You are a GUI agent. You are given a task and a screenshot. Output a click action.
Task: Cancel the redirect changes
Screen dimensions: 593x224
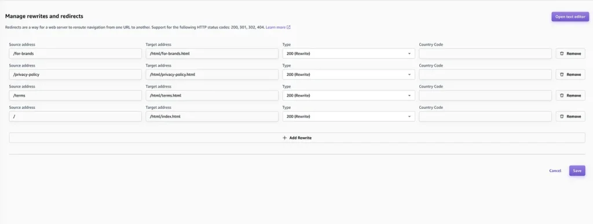[x=555, y=171]
